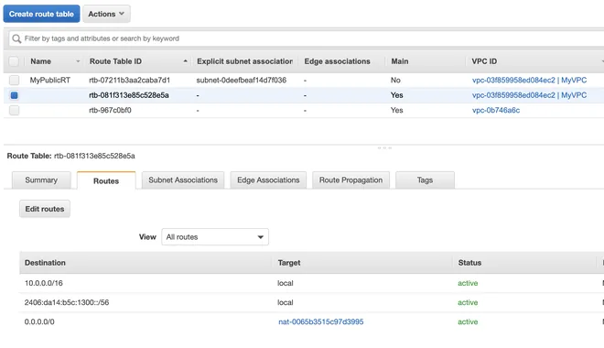Click the VPC ID column header
The image size is (604, 348).
484,61
